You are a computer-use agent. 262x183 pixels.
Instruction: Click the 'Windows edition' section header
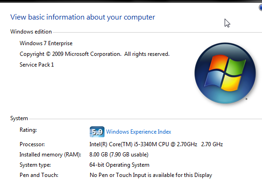31,32
